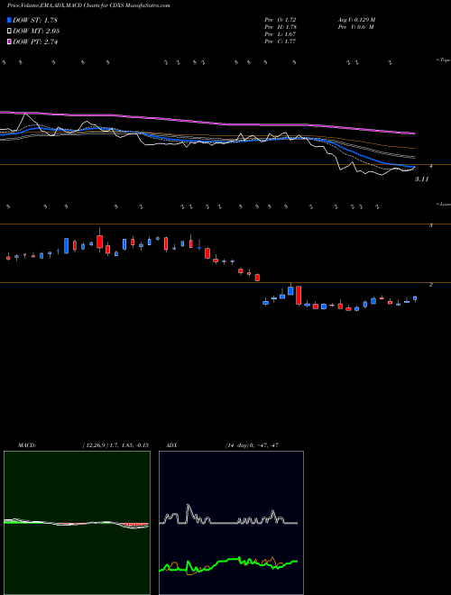Click the price axis label 2
451x595 pixels.
pos(430,284)
